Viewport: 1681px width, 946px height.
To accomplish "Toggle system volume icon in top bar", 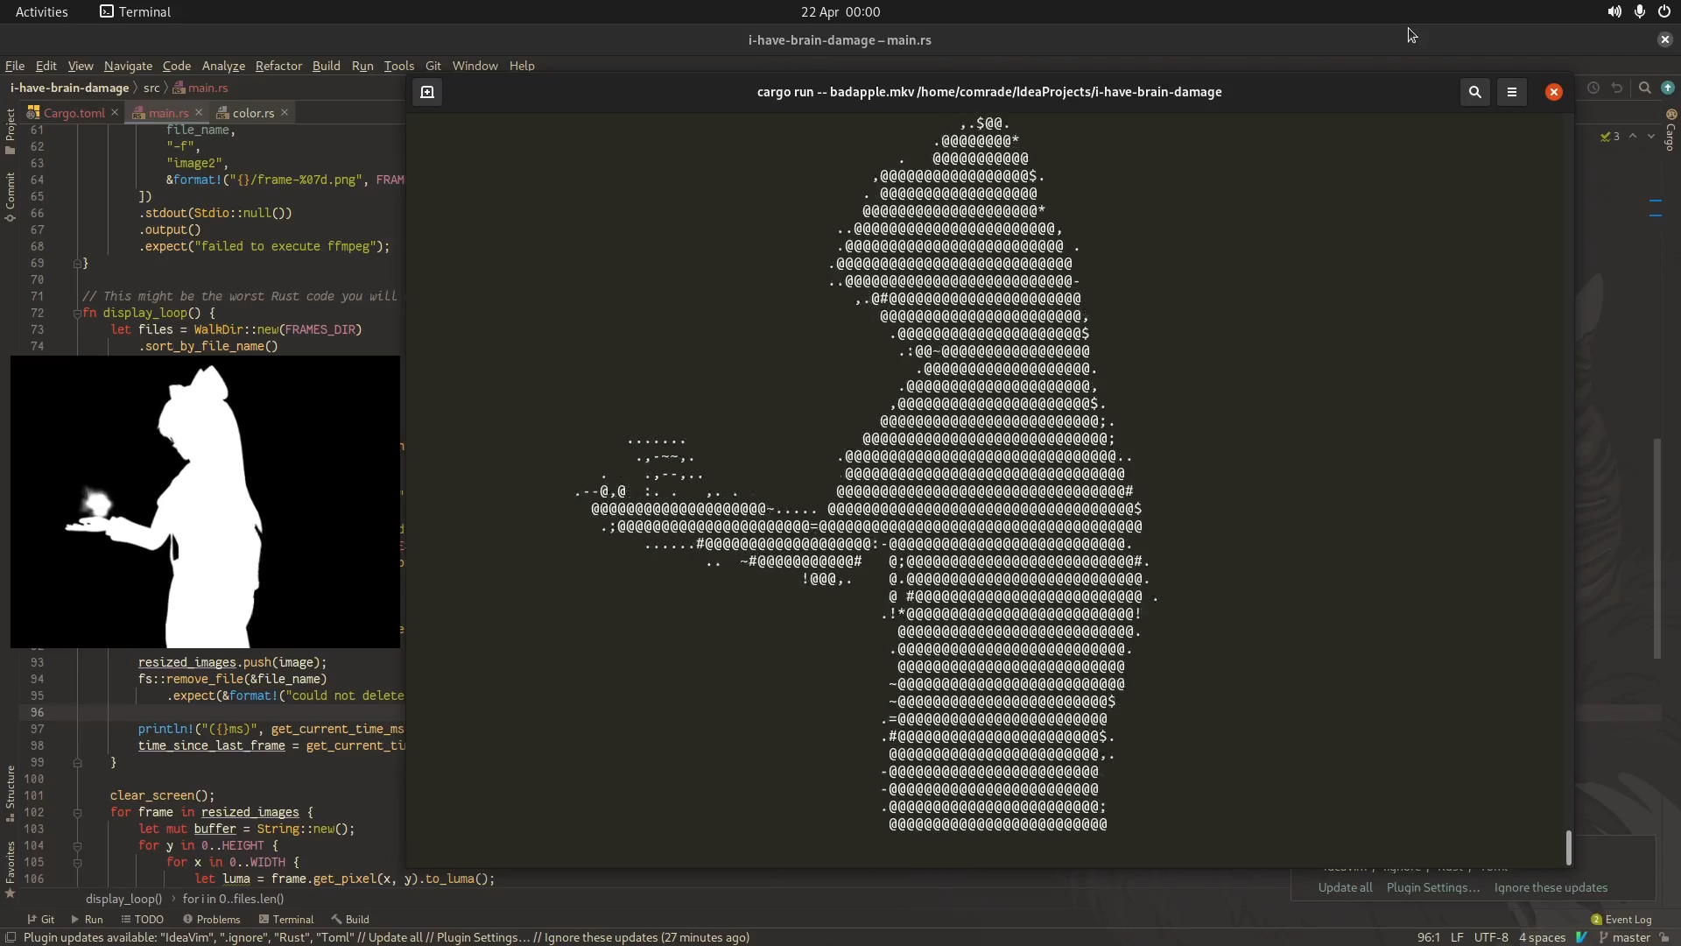I will [1614, 11].
